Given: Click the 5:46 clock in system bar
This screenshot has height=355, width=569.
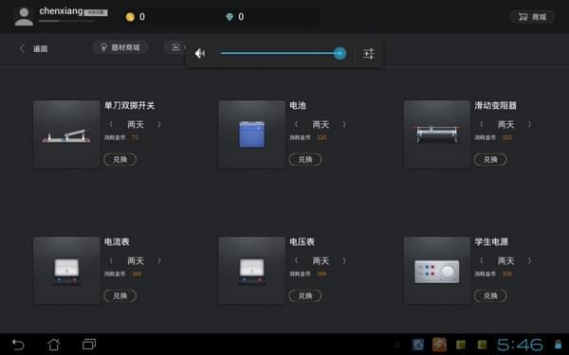Looking at the screenshot, I should 520,345.
